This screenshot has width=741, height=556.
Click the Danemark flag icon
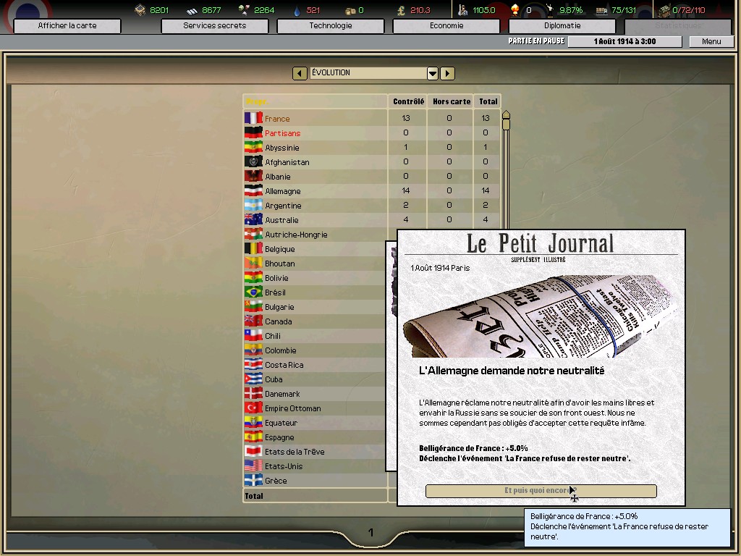coord(253,393)
